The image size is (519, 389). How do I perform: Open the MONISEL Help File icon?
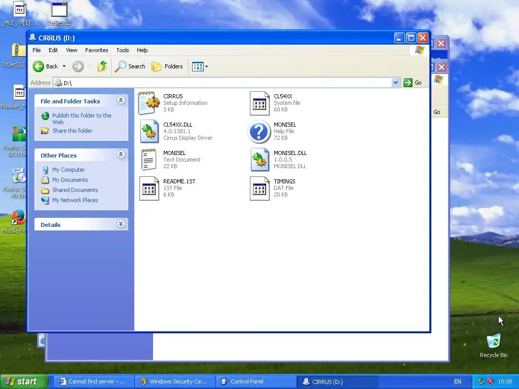(259, 131)
